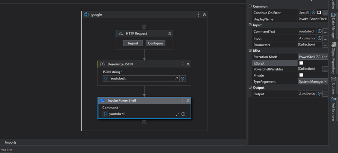The image size is (338, 153).
Task: Click the Output collection property field
Action: pos(307,94)
